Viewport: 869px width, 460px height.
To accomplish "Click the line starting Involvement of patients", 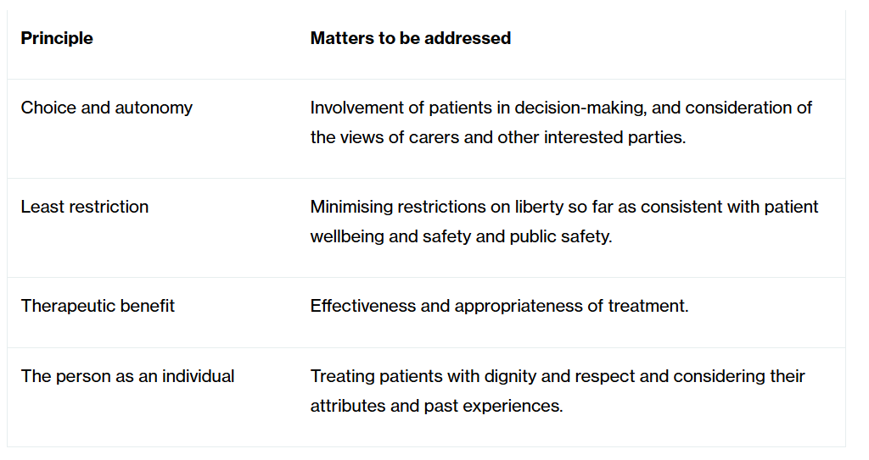I will pos(561,108).
